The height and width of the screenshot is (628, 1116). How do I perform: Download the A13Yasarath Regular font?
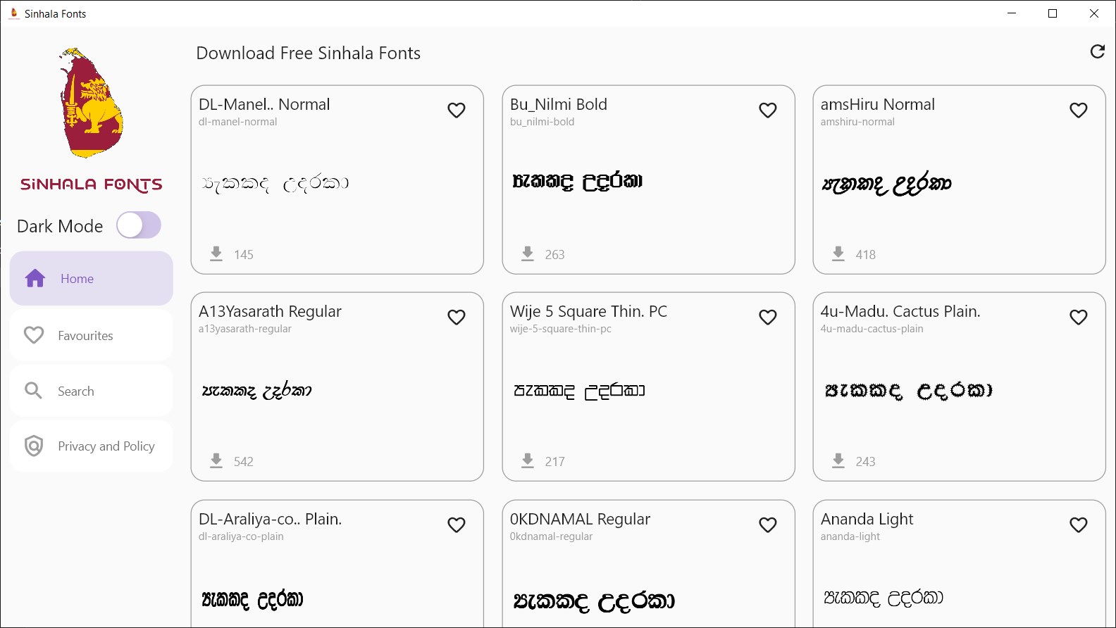[x=216, y=460]
